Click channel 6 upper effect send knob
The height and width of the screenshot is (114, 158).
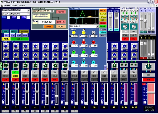[55, 46]
